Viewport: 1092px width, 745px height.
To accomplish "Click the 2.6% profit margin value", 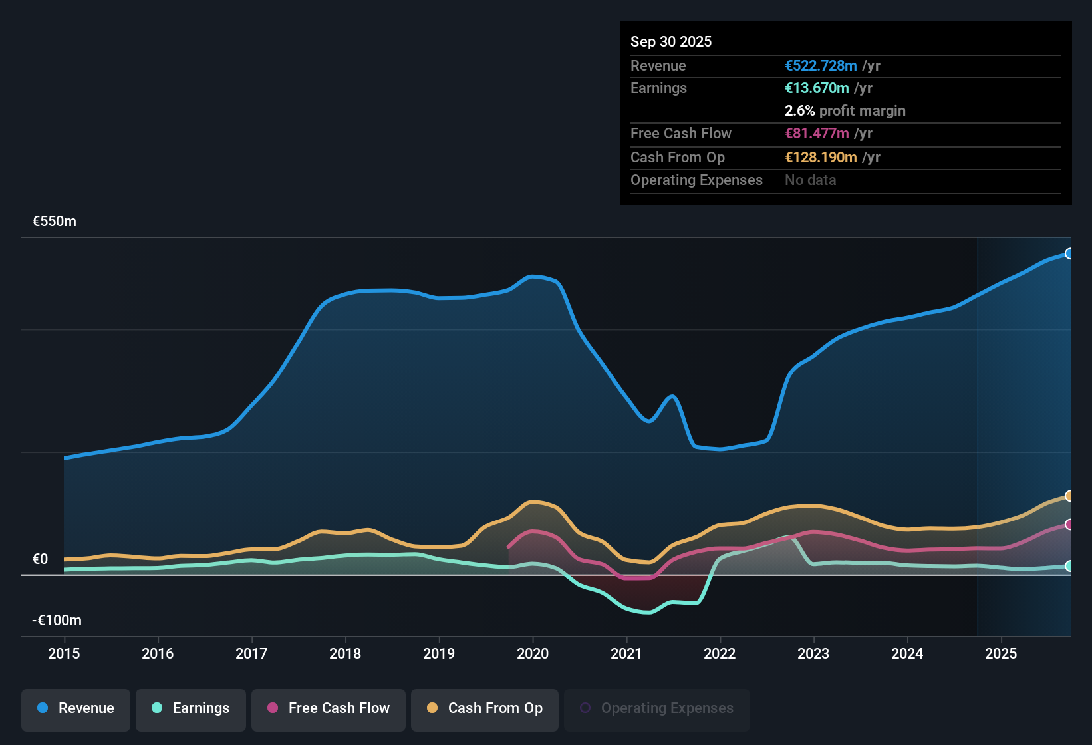I will click(x=799, y=111).
